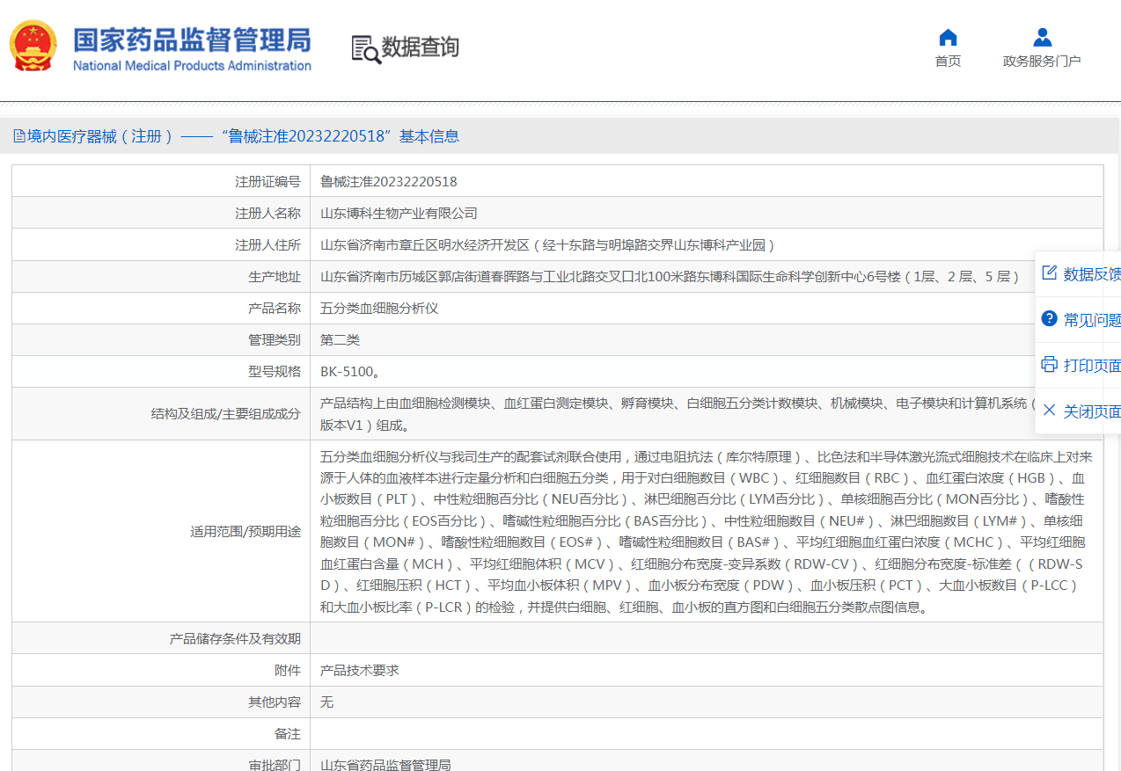Image resolution: width=1121 pixels, height=771 pixels.
Task: Click the 产品储存条件及有效期 label
Action: point(235,638)
